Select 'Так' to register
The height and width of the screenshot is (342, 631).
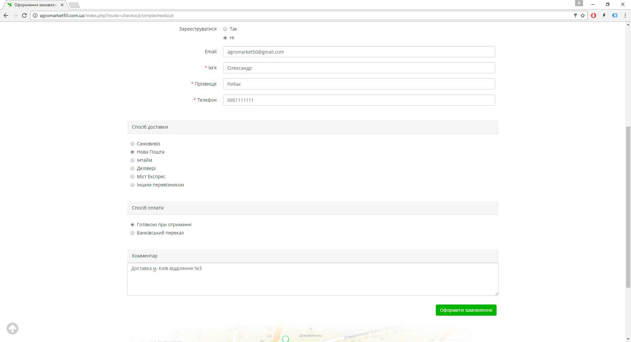tap(225, 29)
